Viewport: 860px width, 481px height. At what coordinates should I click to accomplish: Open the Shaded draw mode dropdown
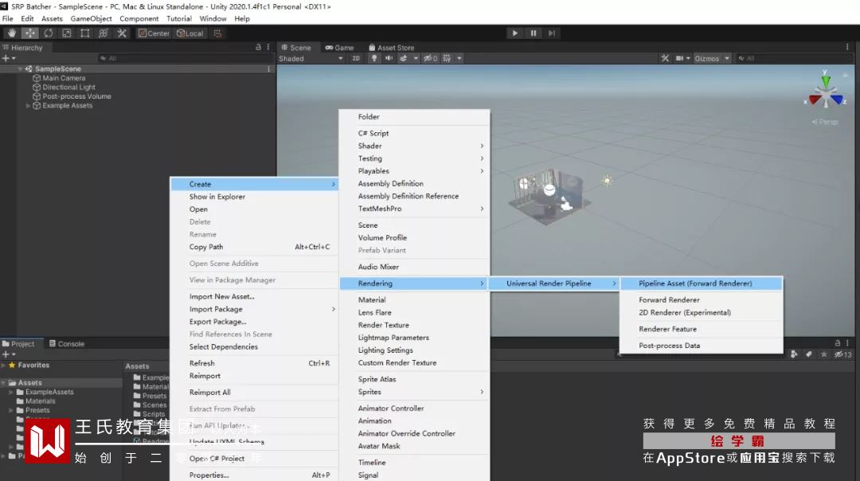(311, 58)
